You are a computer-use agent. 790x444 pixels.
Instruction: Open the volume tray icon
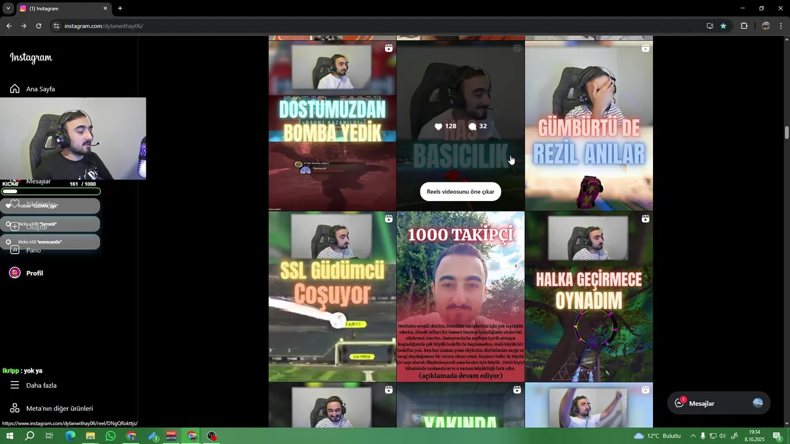(x=723, y=436)
